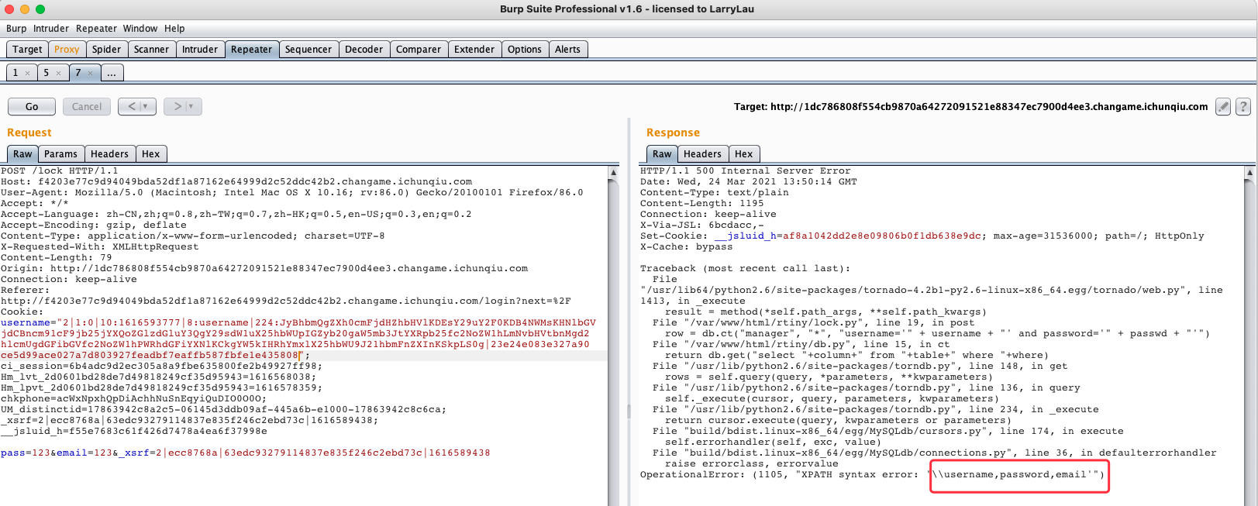
Task: Open the Burp menu
Action: (16, 28)
